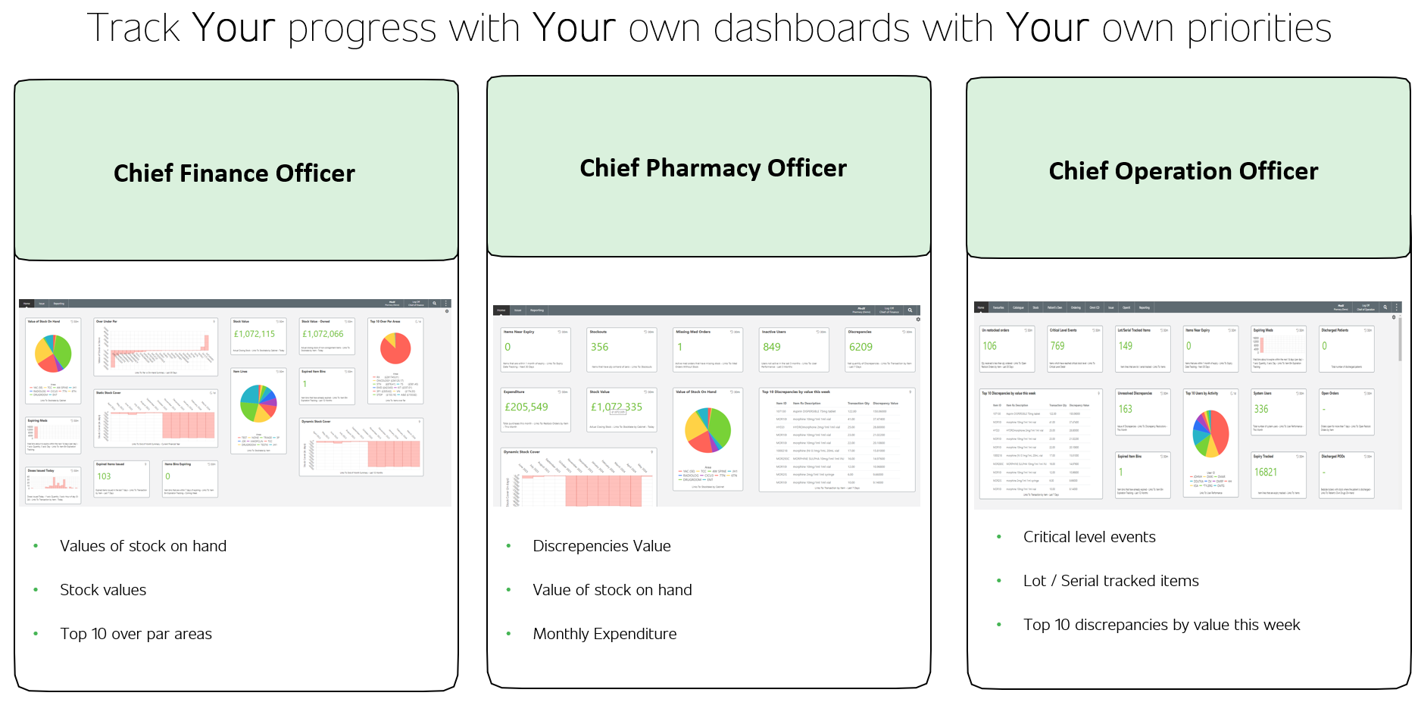
Task: Click the settings gear in Operation dashboard
Action: tap(1394, 317)
